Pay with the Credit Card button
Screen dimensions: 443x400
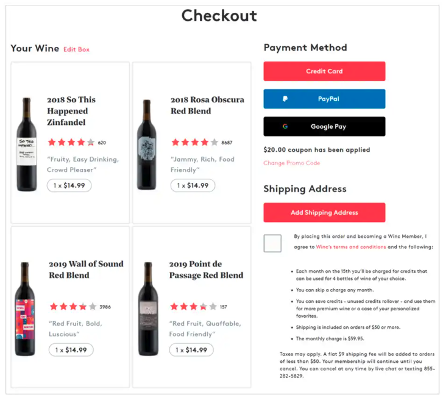click(324, 71)
